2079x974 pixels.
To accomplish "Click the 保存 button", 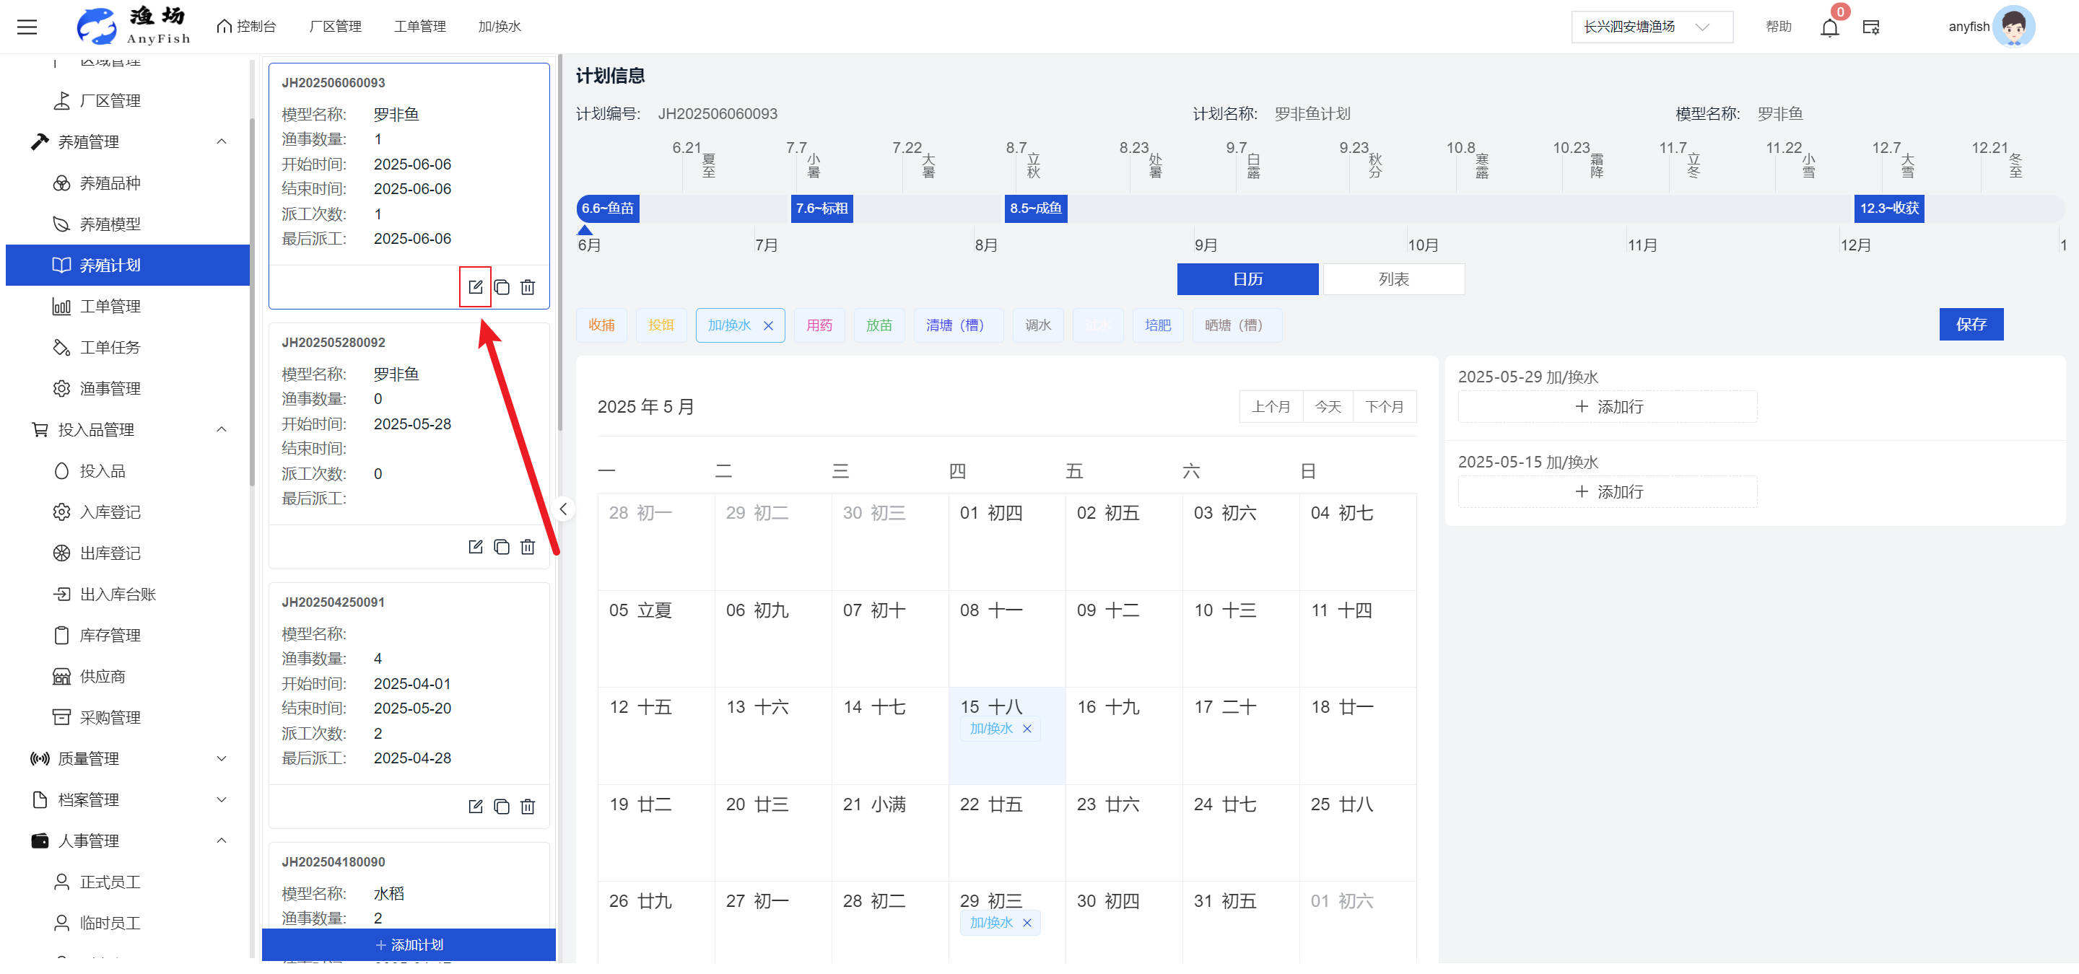I will (x=1970, y=324).
